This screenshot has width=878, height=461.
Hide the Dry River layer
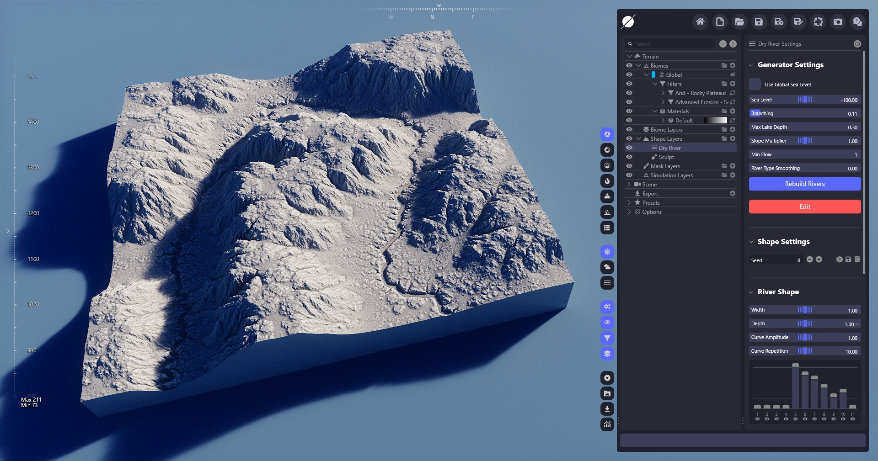click(629, 148)
